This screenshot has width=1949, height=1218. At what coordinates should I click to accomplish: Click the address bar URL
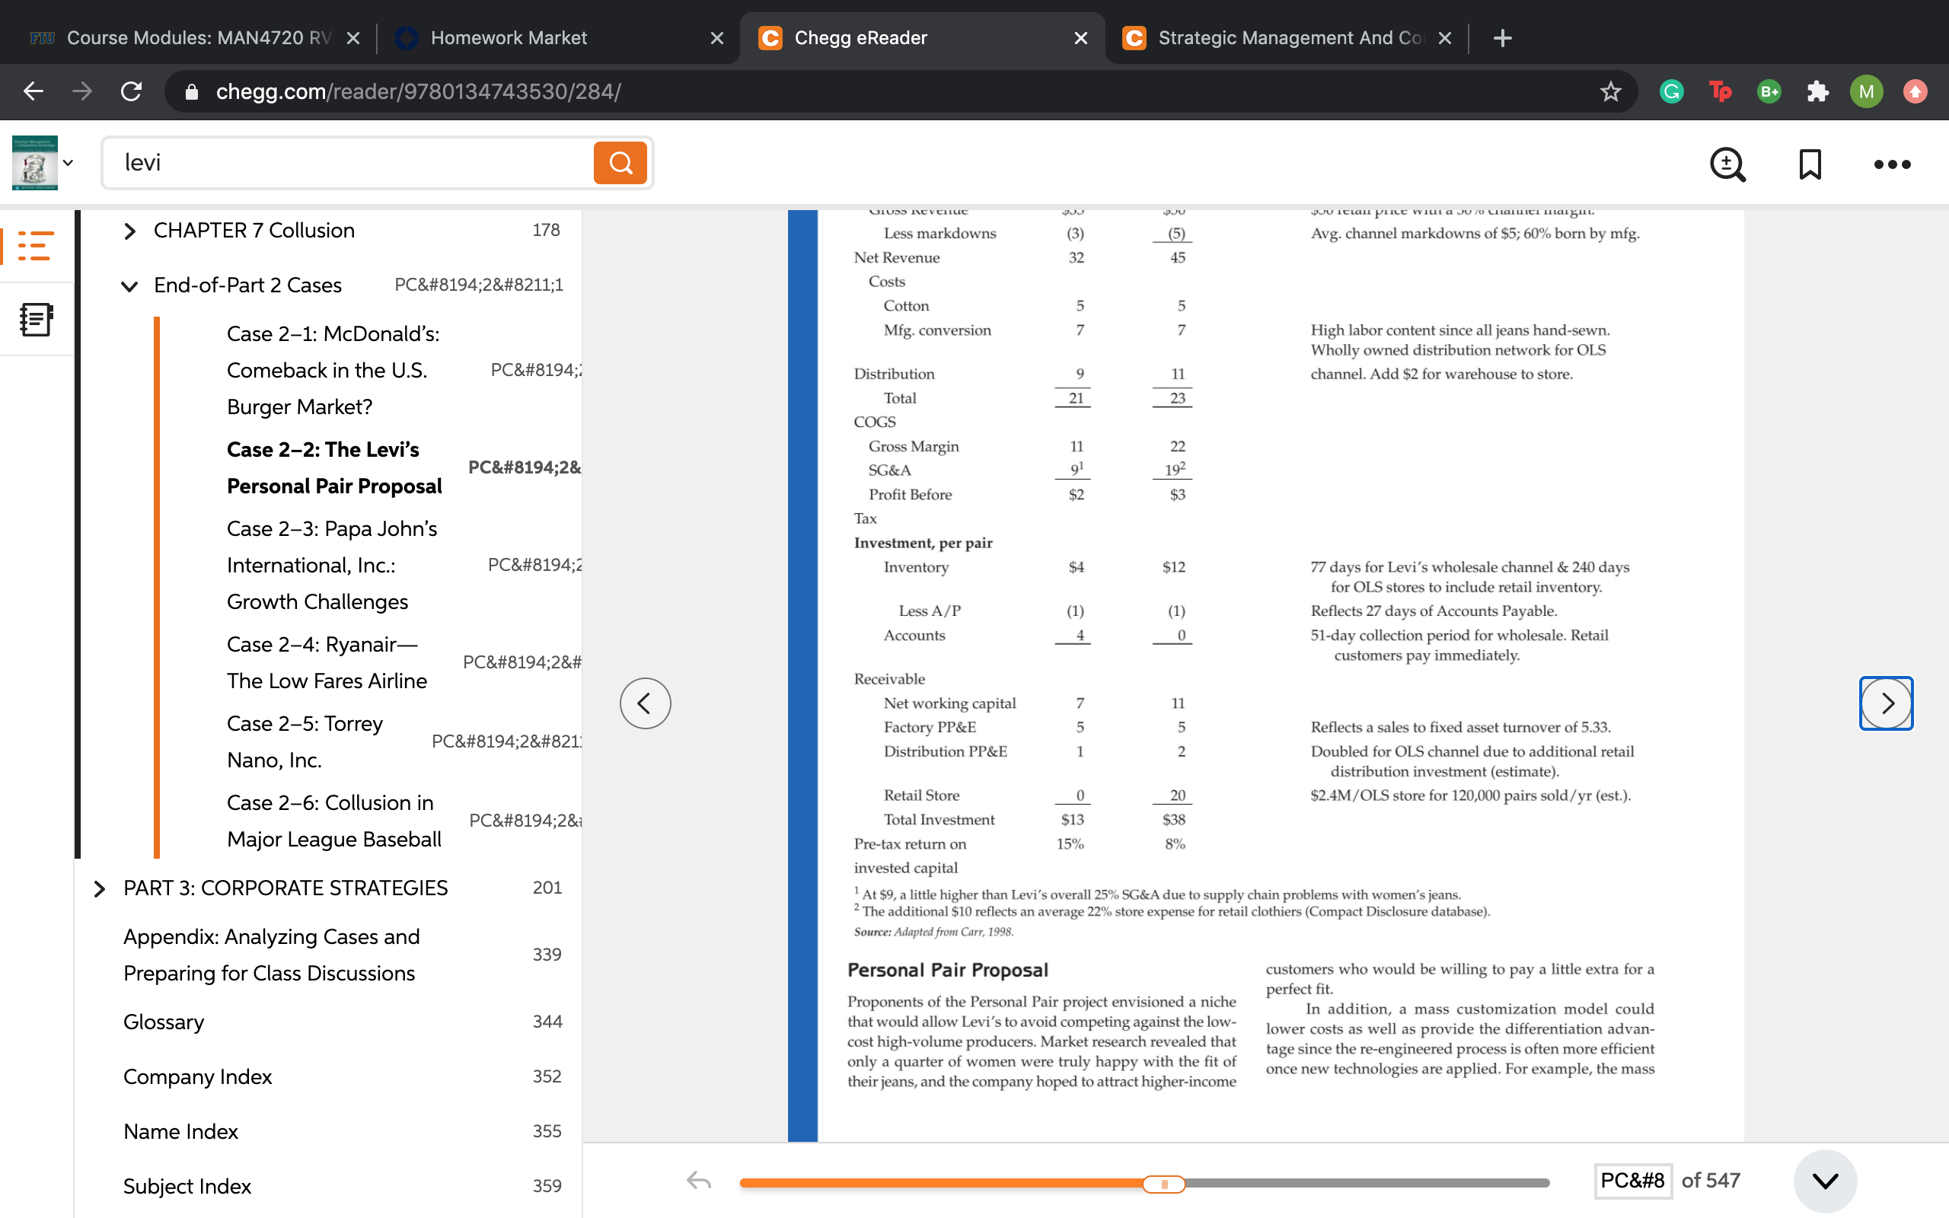point(418,91)
